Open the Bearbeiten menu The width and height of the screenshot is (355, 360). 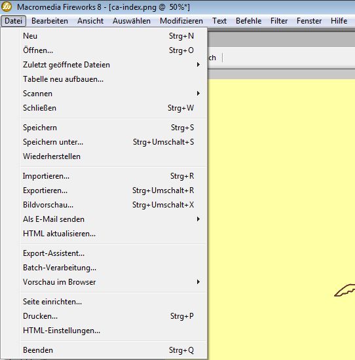point(50,21)
